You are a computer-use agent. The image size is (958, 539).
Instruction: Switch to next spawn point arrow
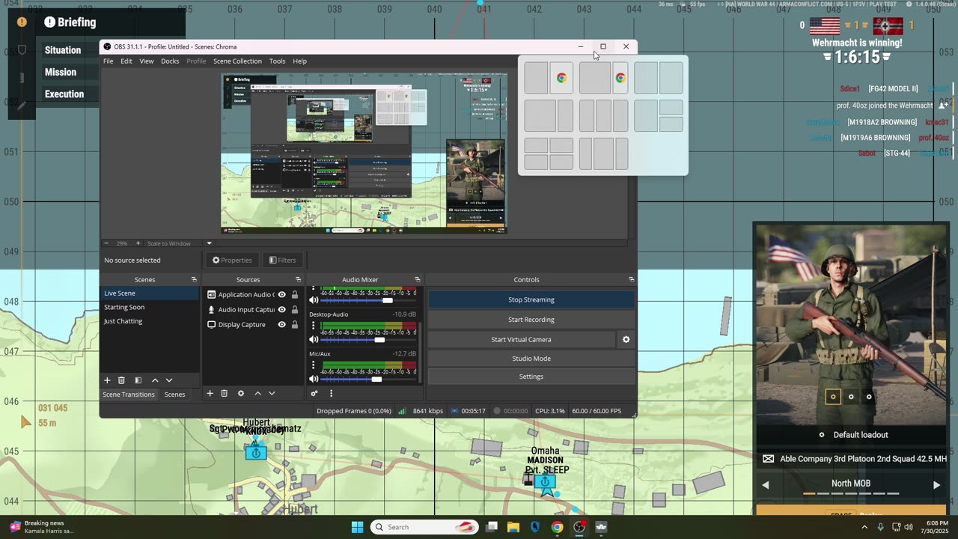click(936, 484)
